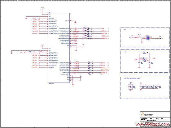Click the crystal oscillator component symbol
The height and width of the screenshot is (128, 171).
click(x=145, y=59)
